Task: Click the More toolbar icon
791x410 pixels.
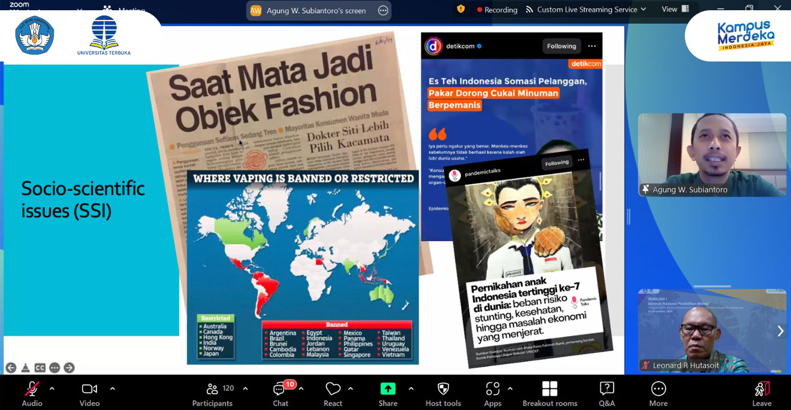Action: [658, 392]
